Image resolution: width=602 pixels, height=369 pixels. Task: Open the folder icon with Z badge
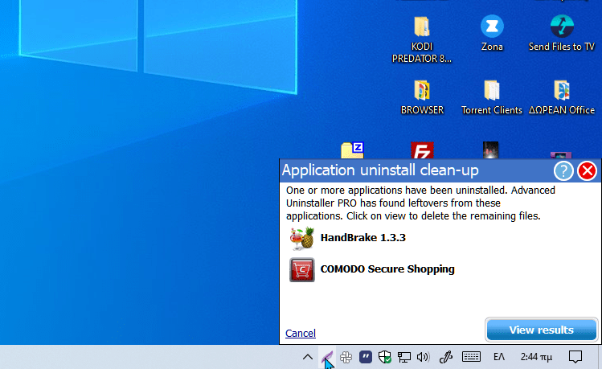pos(352,150)
